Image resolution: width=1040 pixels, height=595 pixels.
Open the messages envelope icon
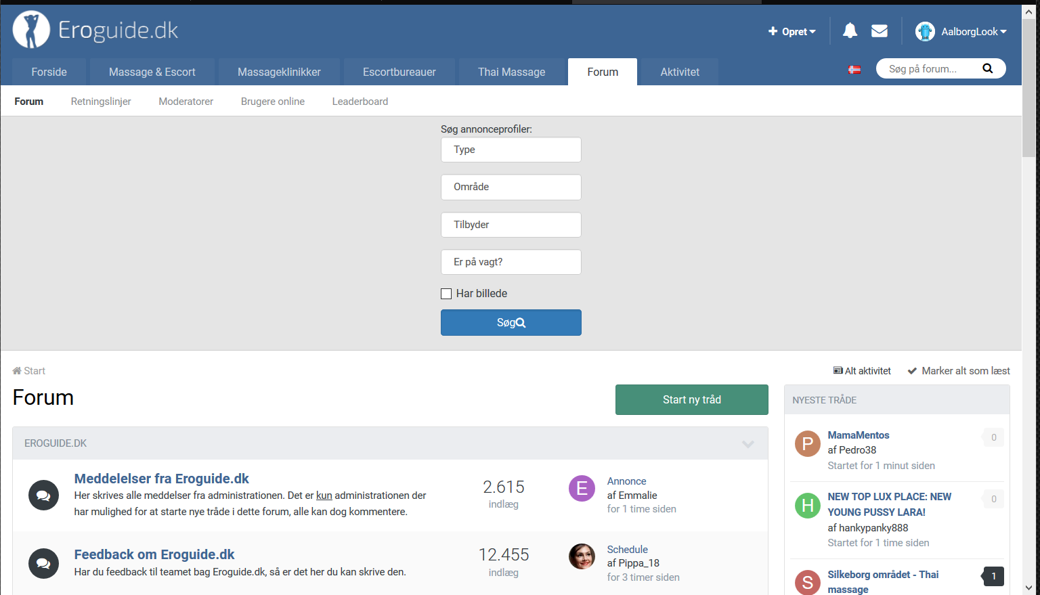tap(880, 30)
